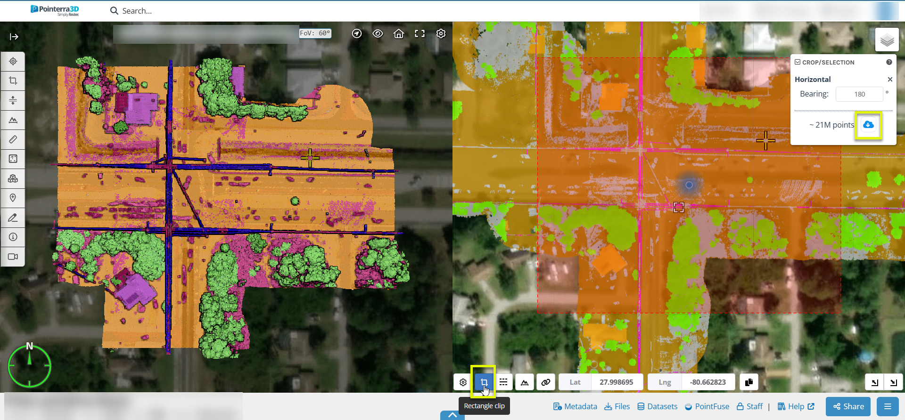Select the crop tool in left sidebar

(x=13, y=81)
